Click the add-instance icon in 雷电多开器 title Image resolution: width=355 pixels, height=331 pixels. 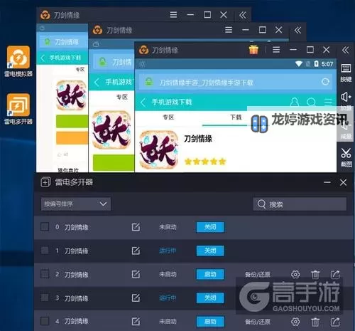coord(45,182)
